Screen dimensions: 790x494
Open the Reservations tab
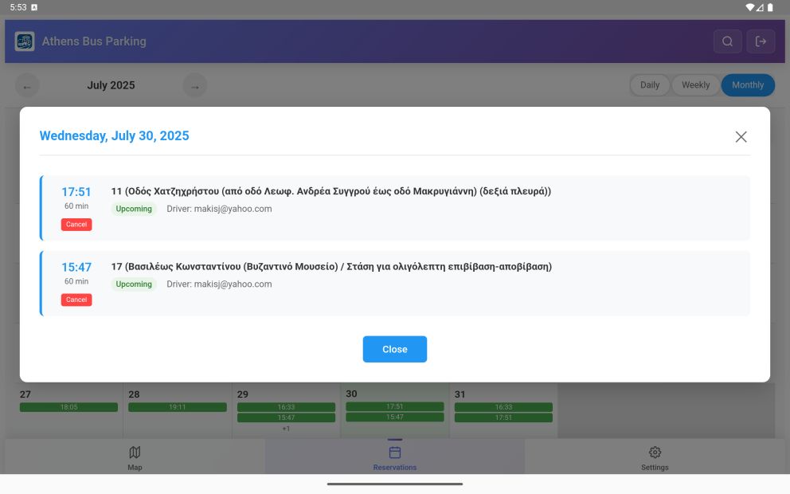(x=394, y=457)
